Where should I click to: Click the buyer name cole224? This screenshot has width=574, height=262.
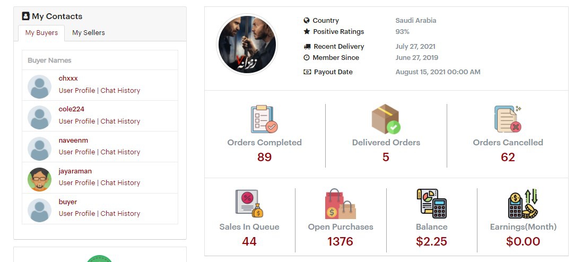72,109
